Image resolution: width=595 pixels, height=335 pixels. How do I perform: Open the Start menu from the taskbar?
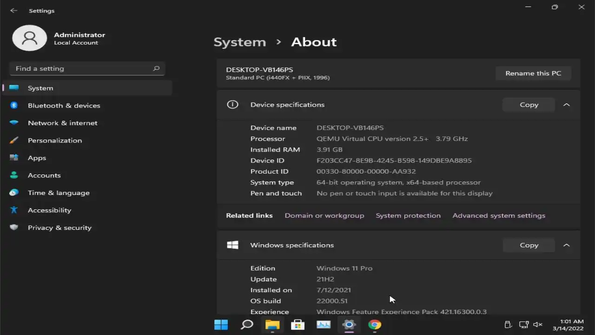pyautogui.click(x=221, y=324)
